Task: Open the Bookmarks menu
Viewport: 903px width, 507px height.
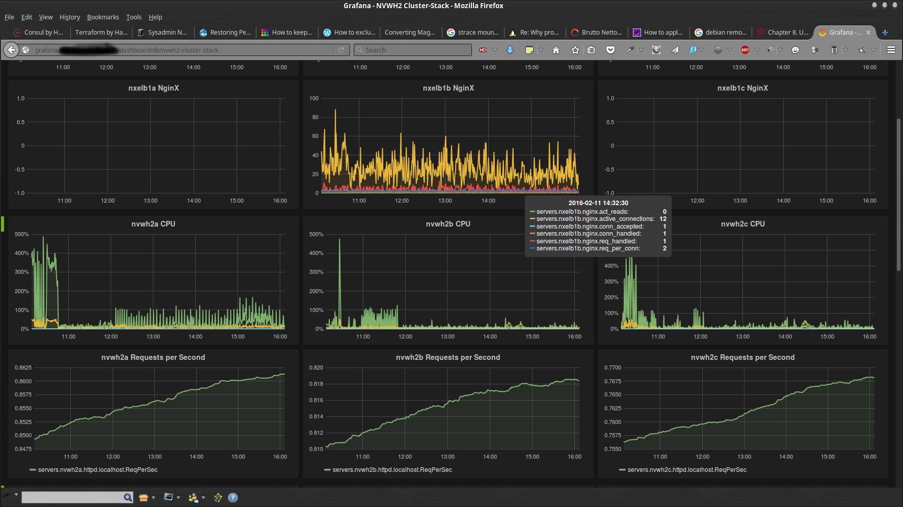Action: 103,17
